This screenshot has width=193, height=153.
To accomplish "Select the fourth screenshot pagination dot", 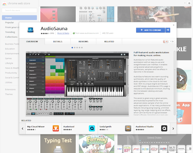I will 79,47.
